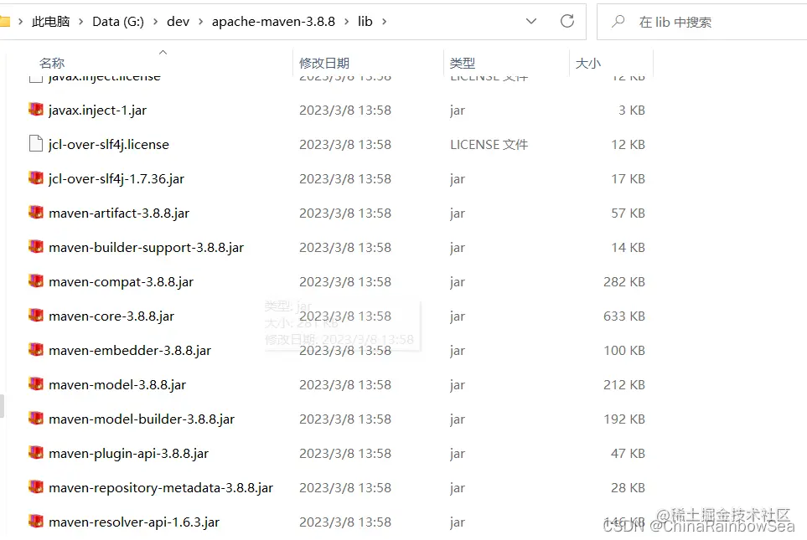Click lib in the breadcrumb path
Image resolution: width=807 pixels, height=540 pixels.
coord(365,22)
